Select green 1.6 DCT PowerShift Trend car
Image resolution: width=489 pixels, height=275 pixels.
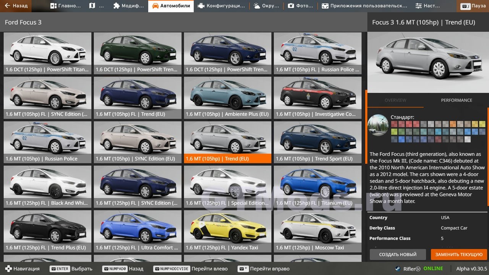(138, 53)
